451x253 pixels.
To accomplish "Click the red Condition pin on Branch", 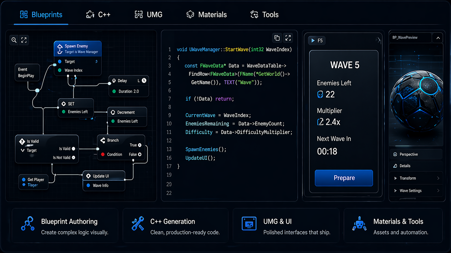I will (103, 154).
